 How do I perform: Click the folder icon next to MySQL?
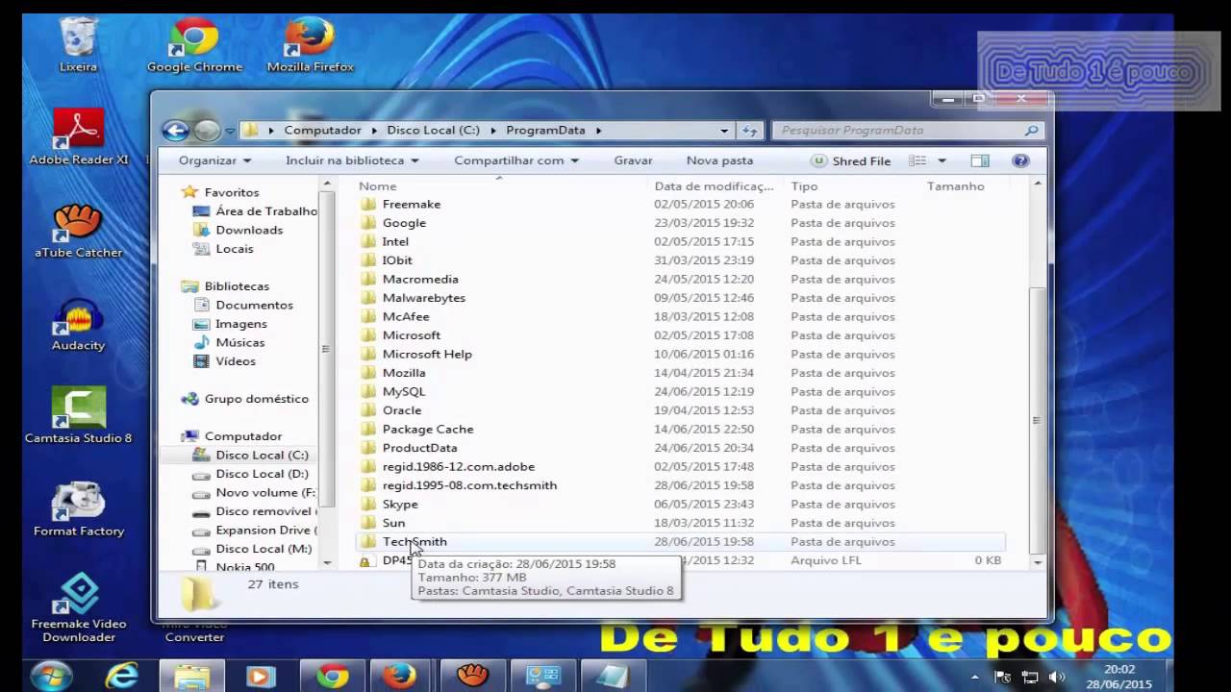click(367, 391)
